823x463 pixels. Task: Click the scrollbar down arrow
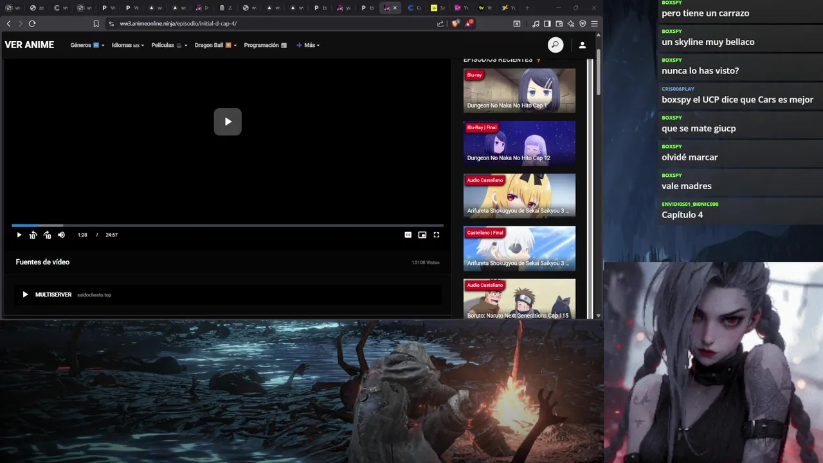point(599,316)
